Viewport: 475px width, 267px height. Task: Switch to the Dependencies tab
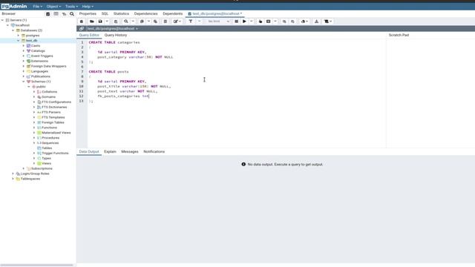tap(145, 13)
